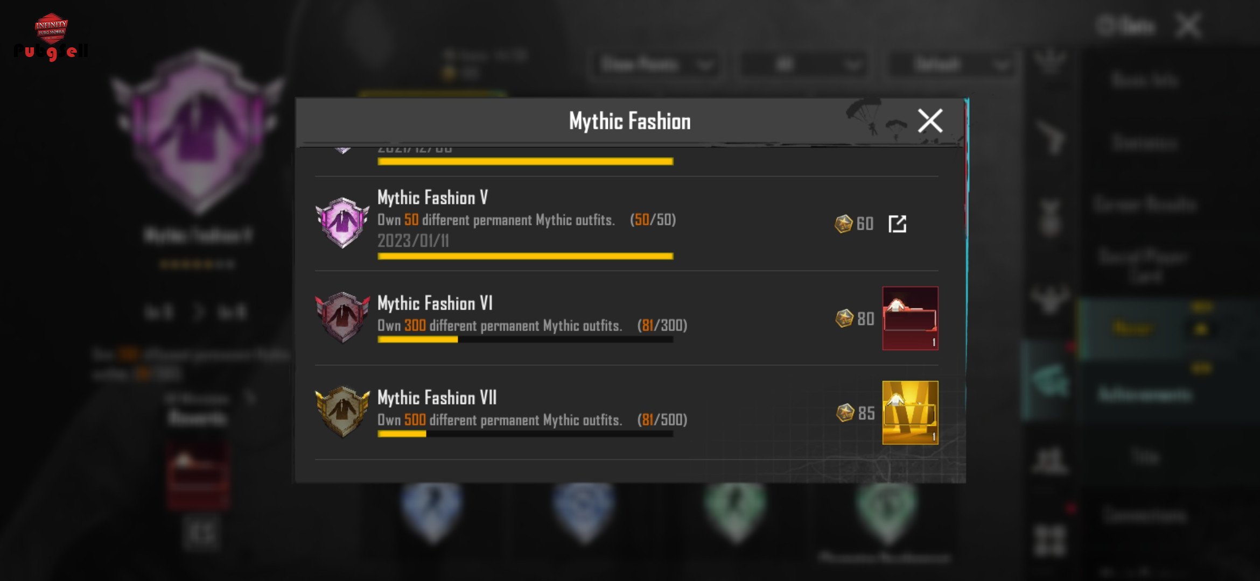Click the achievement points coin showing 85
Viewport: 1260px width, 581px height.
coord(845,413)
